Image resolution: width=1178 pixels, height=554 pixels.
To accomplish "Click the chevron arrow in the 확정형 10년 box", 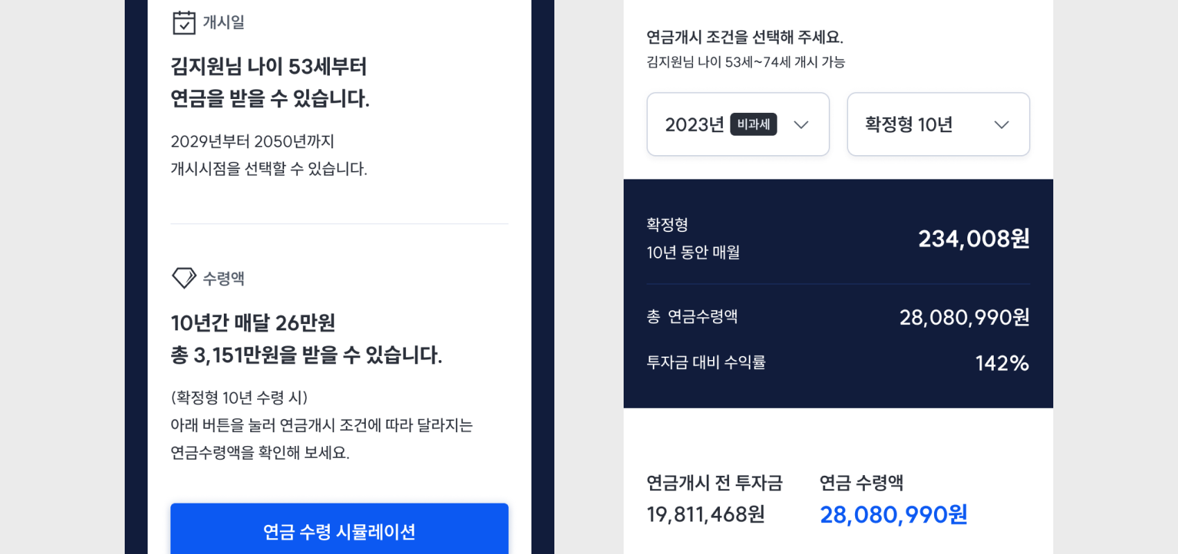I will pos(1001,125).
